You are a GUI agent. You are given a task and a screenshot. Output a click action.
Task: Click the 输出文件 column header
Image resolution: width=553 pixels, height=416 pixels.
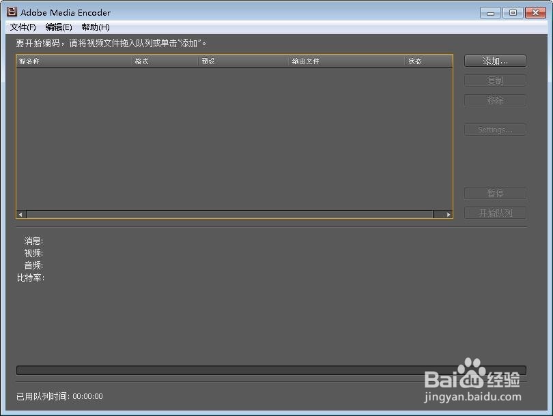pyautogui.click(x=347, y=61)
